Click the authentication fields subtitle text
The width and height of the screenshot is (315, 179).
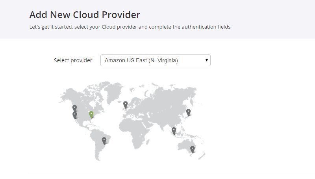pyautogui.click(x=130, y=27)
